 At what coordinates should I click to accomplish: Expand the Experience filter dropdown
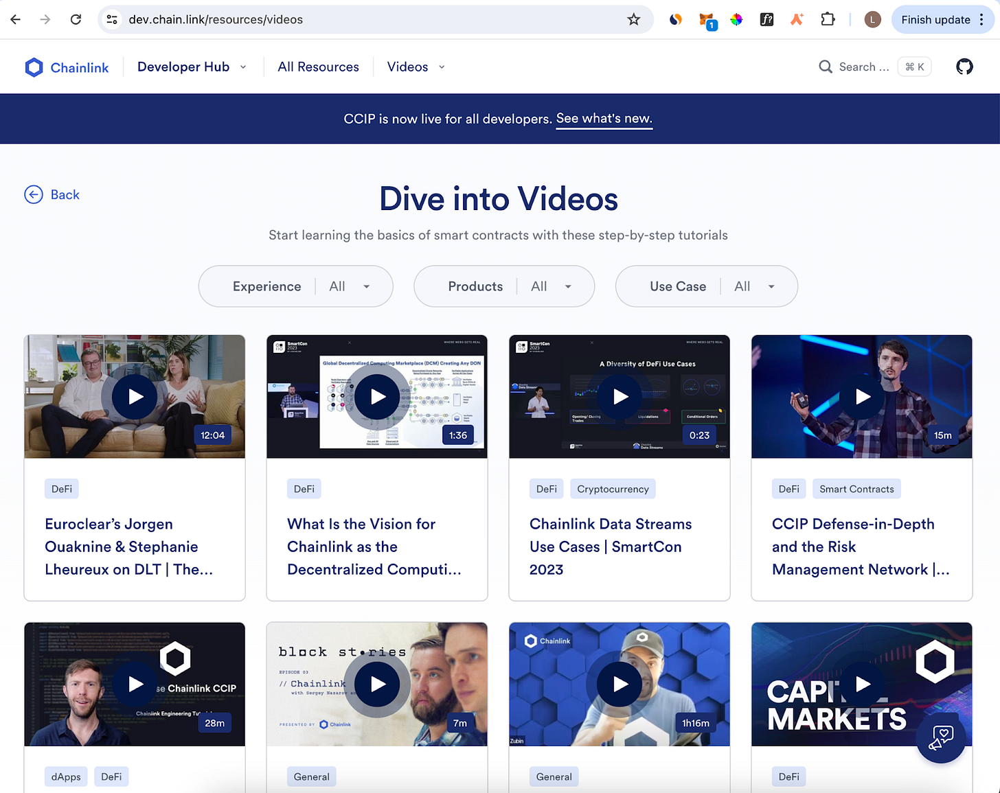click(295, 286)
